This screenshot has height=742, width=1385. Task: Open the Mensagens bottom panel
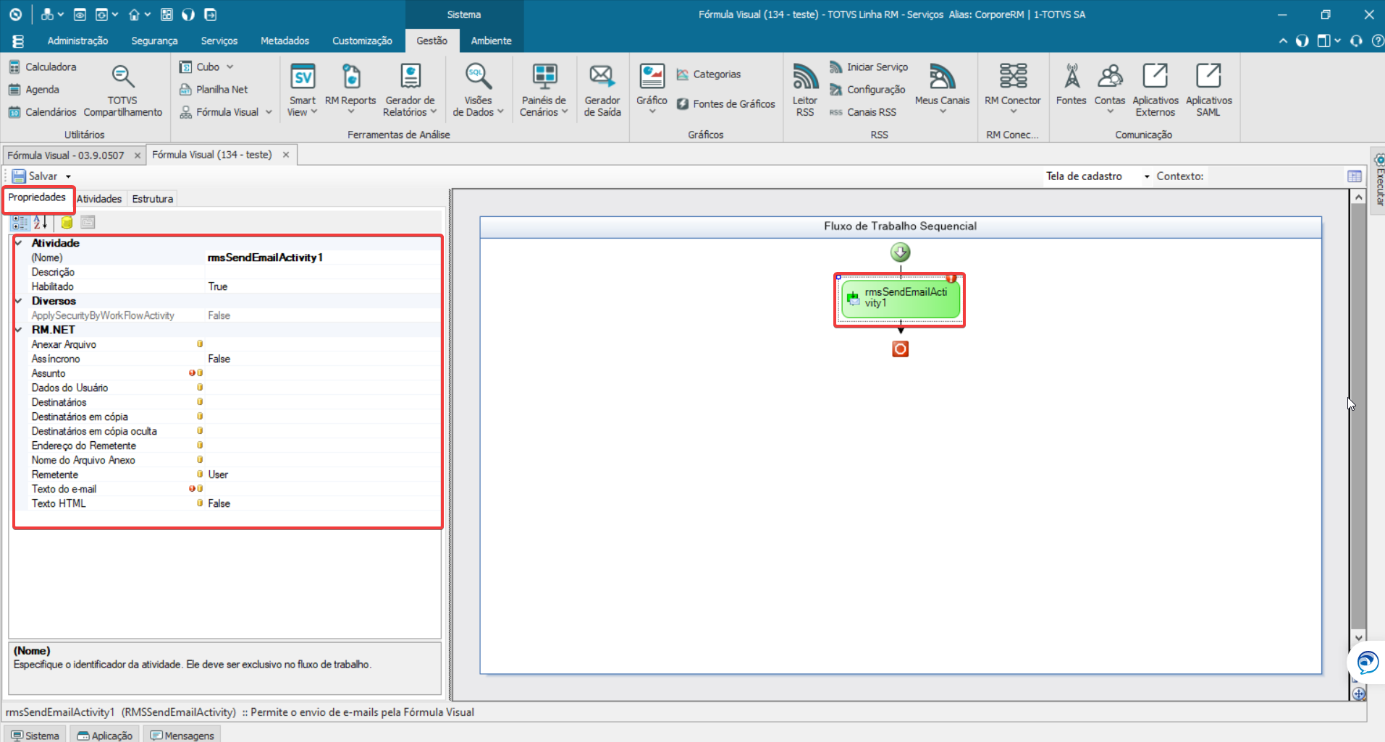coord(182,735)
